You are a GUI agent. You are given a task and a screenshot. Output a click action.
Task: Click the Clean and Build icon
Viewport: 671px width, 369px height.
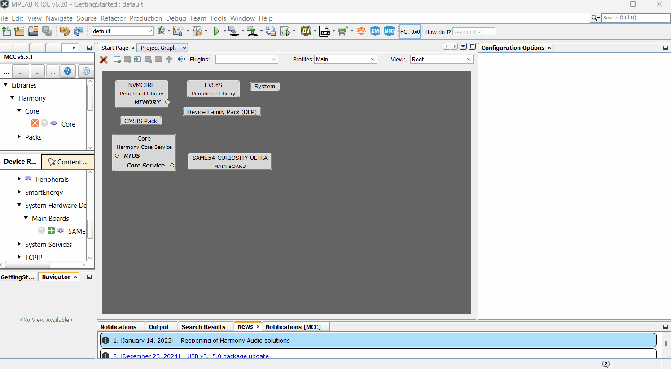coord(197,31)
